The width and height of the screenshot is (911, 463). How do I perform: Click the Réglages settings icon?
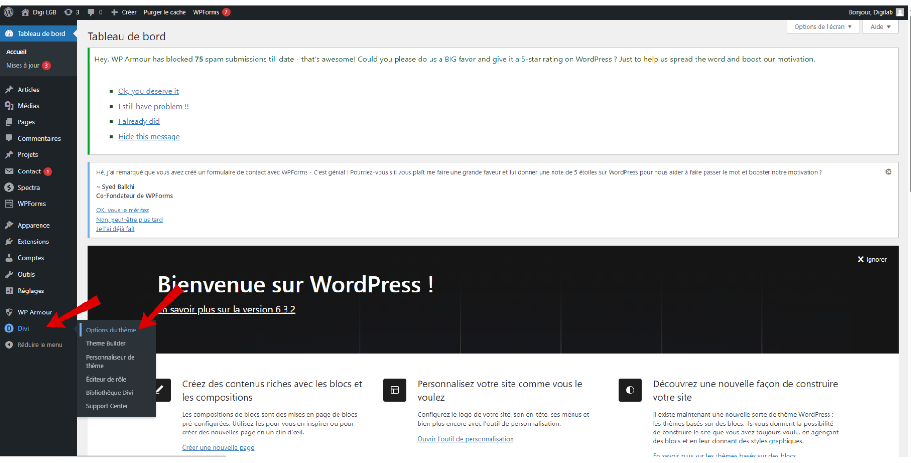(x=9, y=291)
